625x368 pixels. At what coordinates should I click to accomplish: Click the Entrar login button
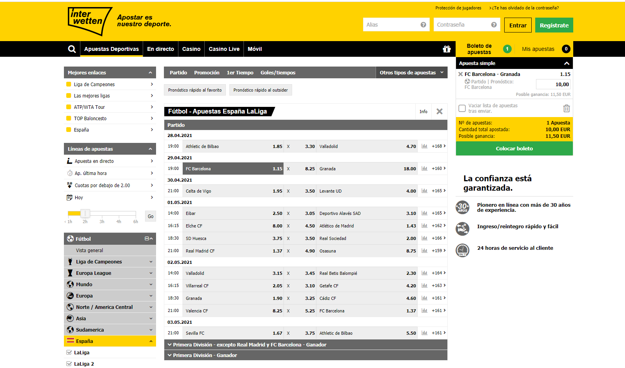(518, 25)
